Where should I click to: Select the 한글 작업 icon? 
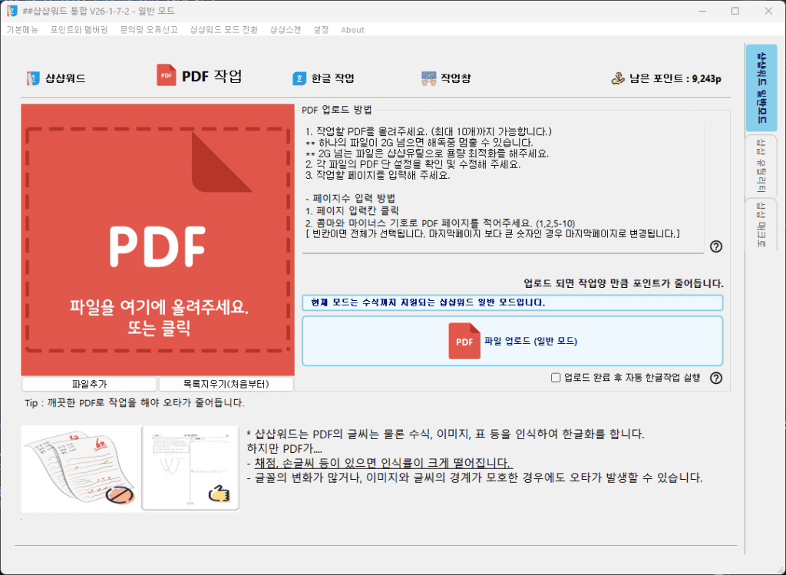point(299,78)
